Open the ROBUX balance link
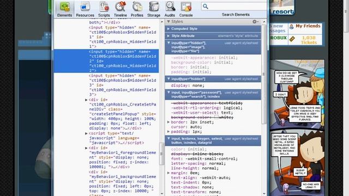 (x=278, y=38)
